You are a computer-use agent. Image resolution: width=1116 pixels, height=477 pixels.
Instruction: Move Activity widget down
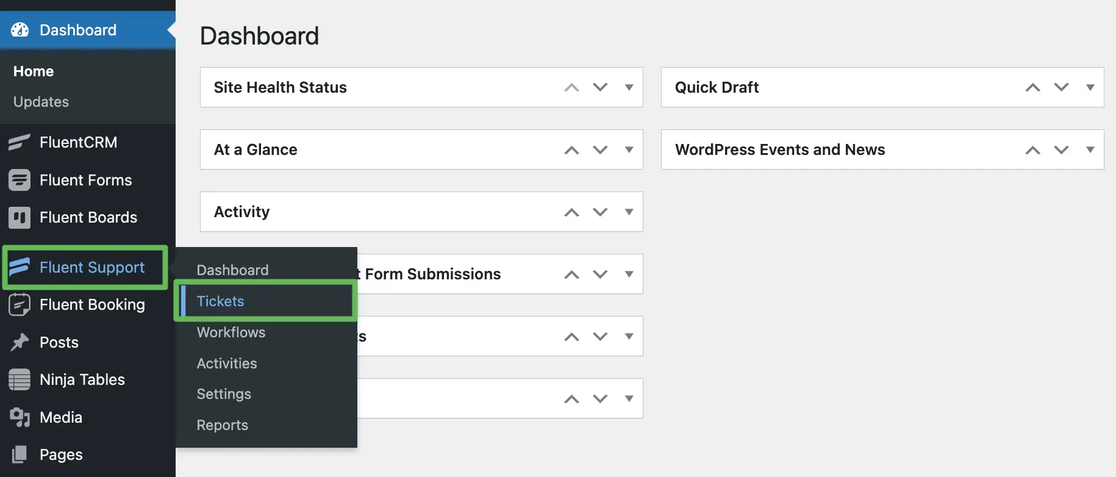600,212
